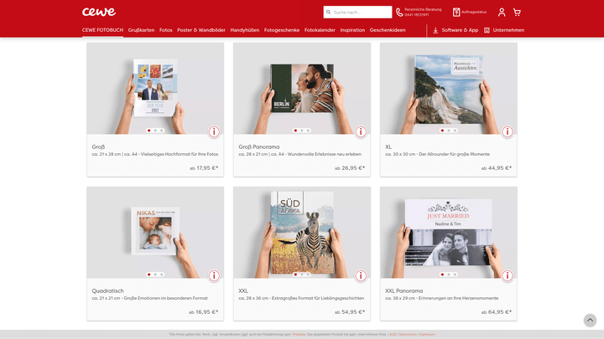Show info for Groß photo book
The height and width of the screenshot is (339, 604).
click(214, 132)
